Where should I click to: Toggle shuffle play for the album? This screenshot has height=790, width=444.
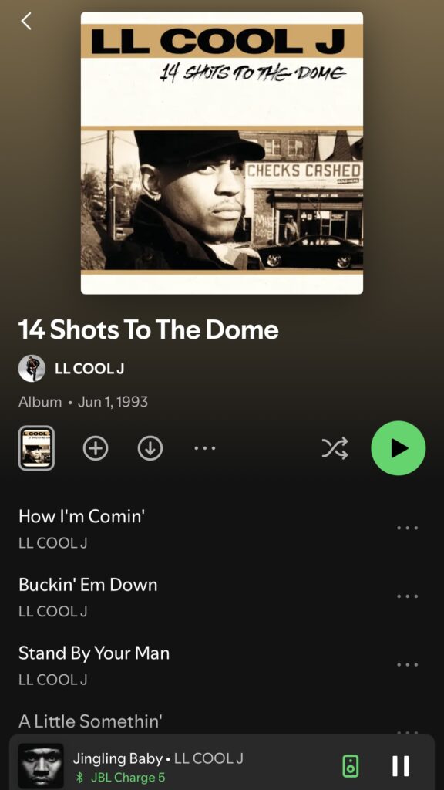point(335,448)
